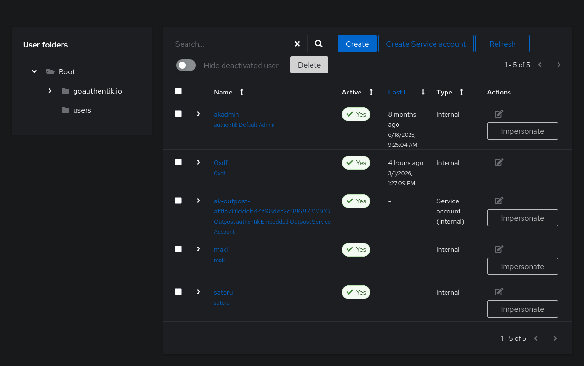Click into the Search input field
The height and width of the screenshot is (366, 584).
229,44
